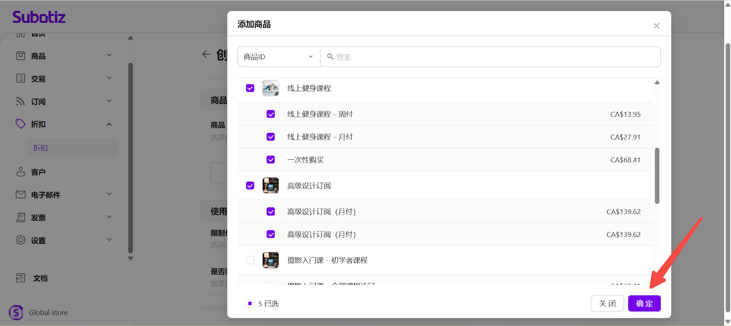731x326 pixels.
Task: Click the 设置 gear icon in sidebar
Action: pyautogui.click(x=21, y=240)
